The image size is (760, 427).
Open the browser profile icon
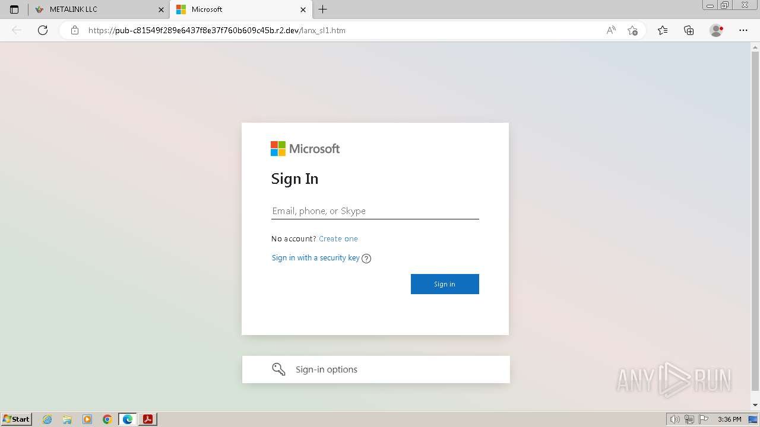click(716, 30)
